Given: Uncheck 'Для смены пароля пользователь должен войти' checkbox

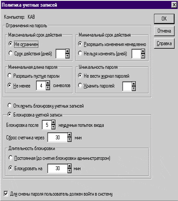Looking at the screenshot, I should [x=6, y=194].
